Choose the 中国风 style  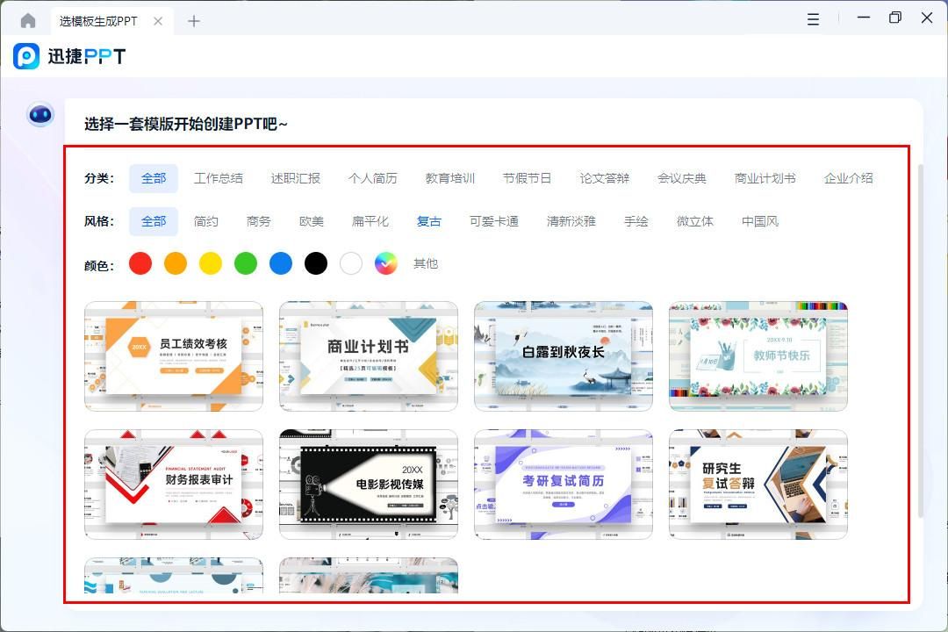pos(760,221)
